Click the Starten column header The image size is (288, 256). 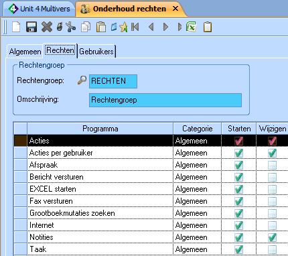[x=239, y=129]
